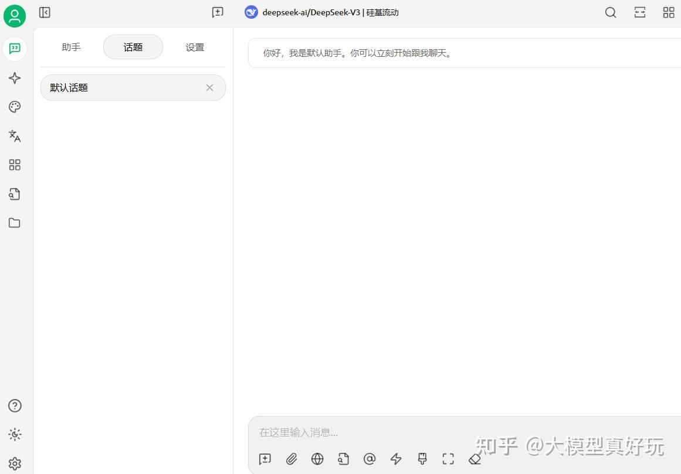Switch to the 设置 tab
Screen dimensions: 681x474
coord(195,47)
